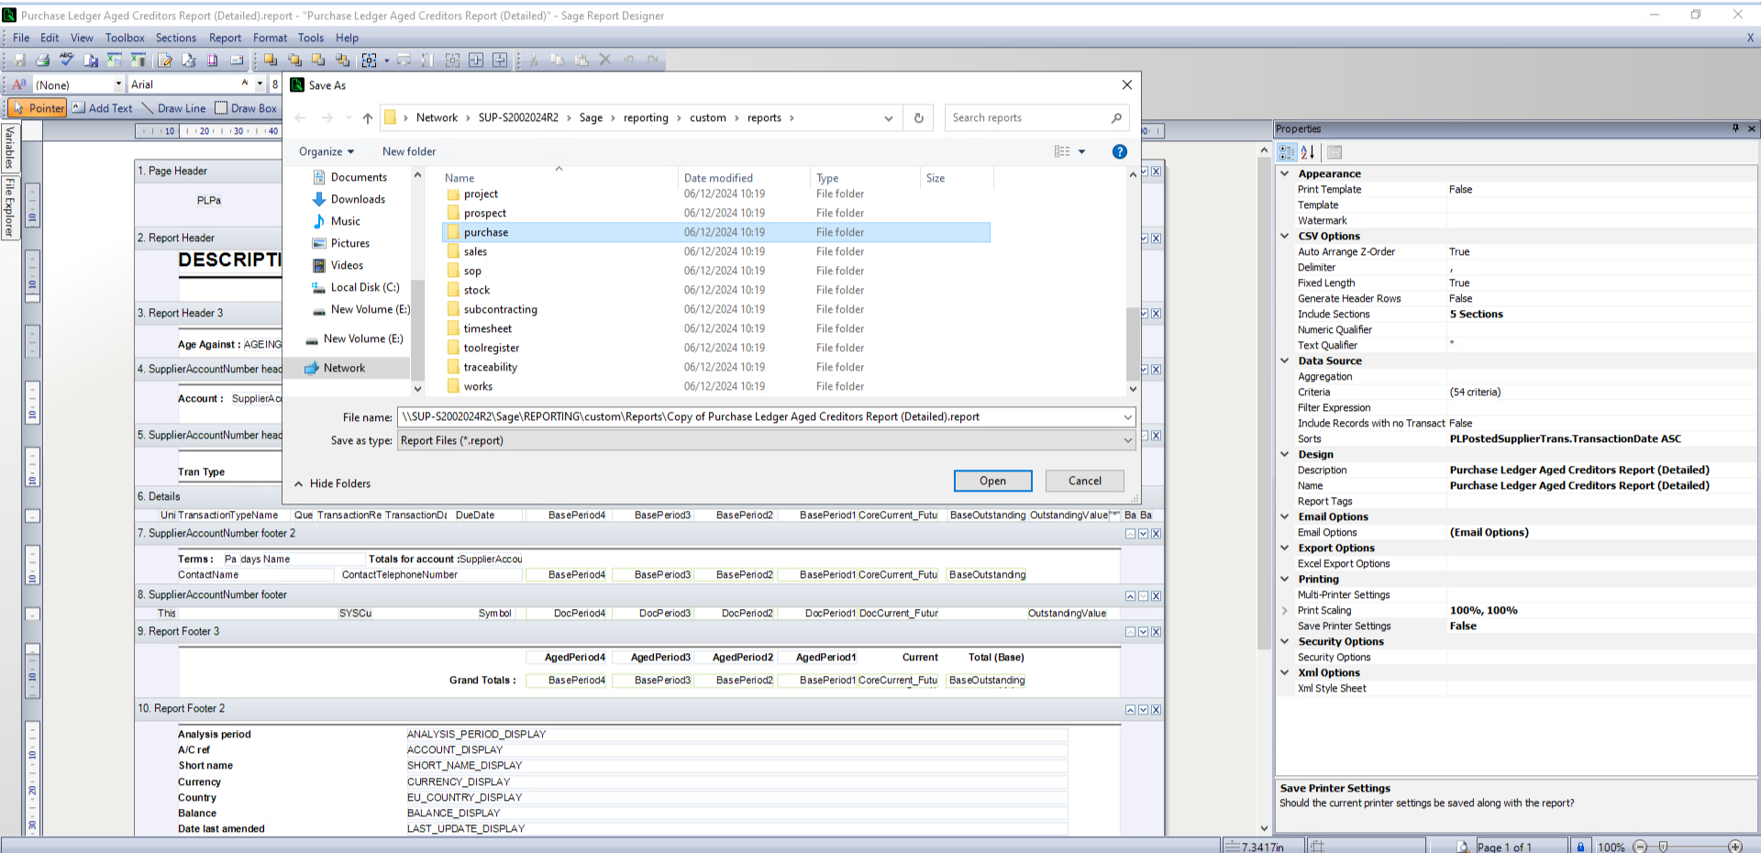Image resolution: width=1761 pixels, height=853 pixels.
Task: Select the Draw Box tool
Action: [246, 107]
